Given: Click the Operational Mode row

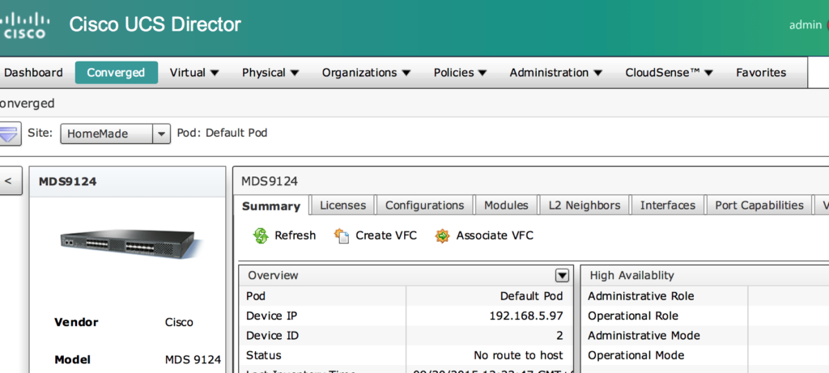Looking at the screenshot, I should coord(705,355).
